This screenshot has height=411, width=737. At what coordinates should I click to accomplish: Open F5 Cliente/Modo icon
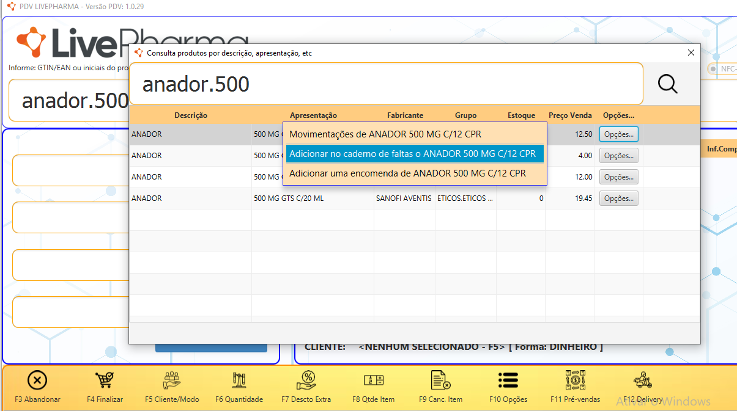tap(172, 380)
